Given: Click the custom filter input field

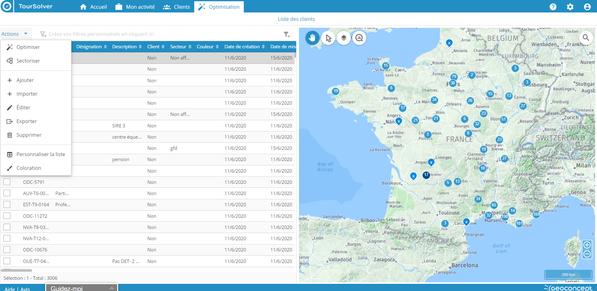Looking at the screenshot, I should click(x=101, y=34).
